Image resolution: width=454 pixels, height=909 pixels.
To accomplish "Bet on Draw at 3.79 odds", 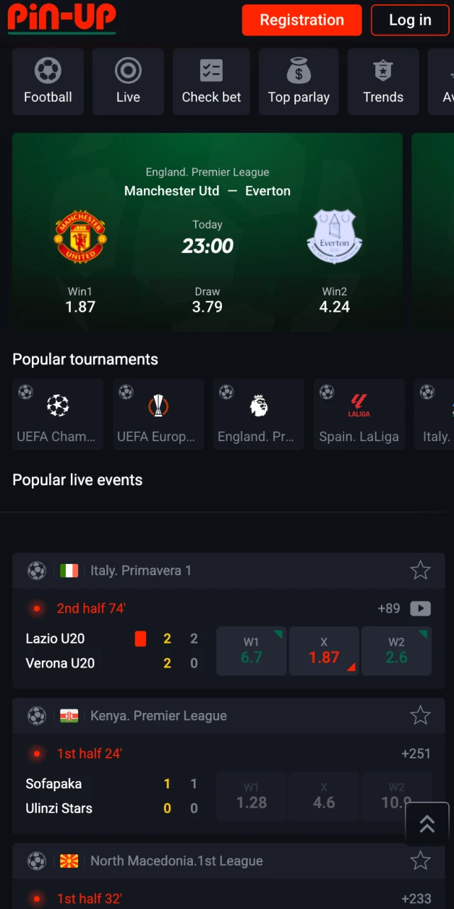I will point(207,300).
